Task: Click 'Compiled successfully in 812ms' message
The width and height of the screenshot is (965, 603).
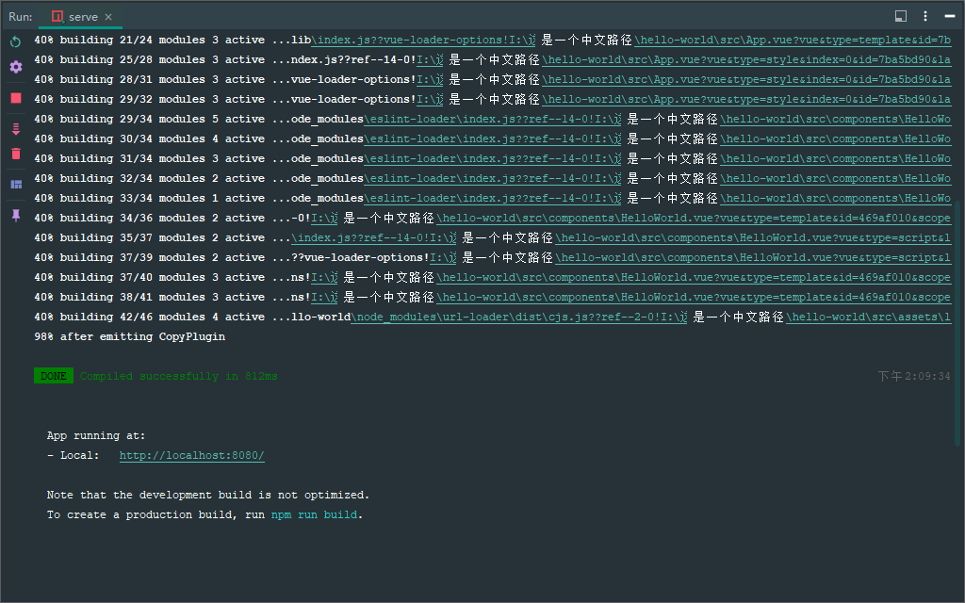Action: click(x=178, y=376)
